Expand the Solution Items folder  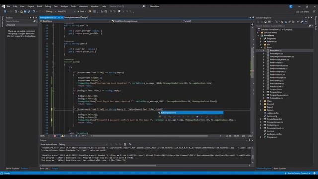258,32
